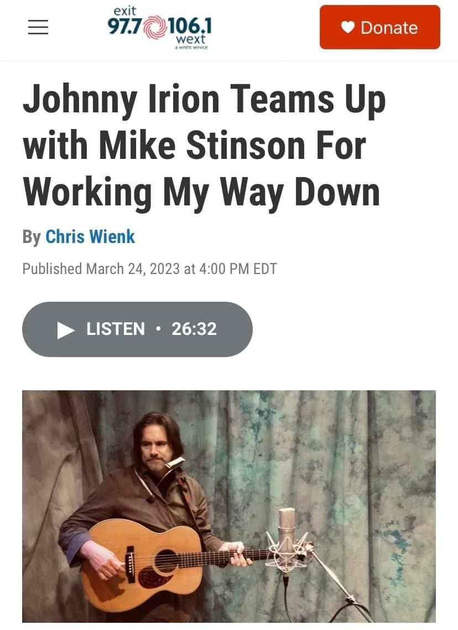This screenshot has height=630, width=458.
Task: Click the play triangle icon
Action: [65, 330]
